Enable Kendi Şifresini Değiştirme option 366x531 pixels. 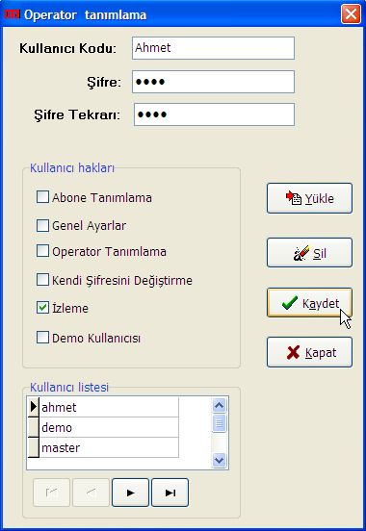(42, 280)
